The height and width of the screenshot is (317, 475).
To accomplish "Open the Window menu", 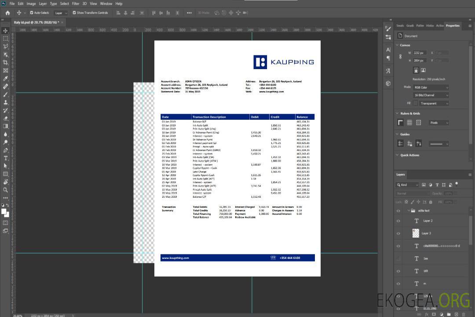I will (x=106, y=4).
